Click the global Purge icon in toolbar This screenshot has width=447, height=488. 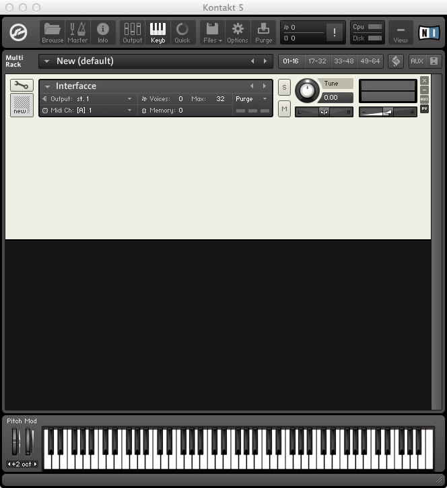(263, 32)
